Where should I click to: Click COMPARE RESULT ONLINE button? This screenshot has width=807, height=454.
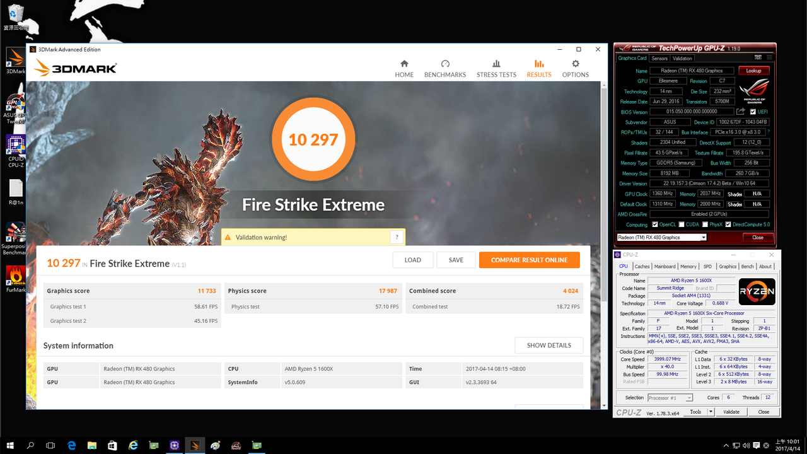click(530, 260)
